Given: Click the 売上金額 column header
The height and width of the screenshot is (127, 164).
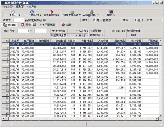Looking at the screenshot, I should click(x=134, y=41).
